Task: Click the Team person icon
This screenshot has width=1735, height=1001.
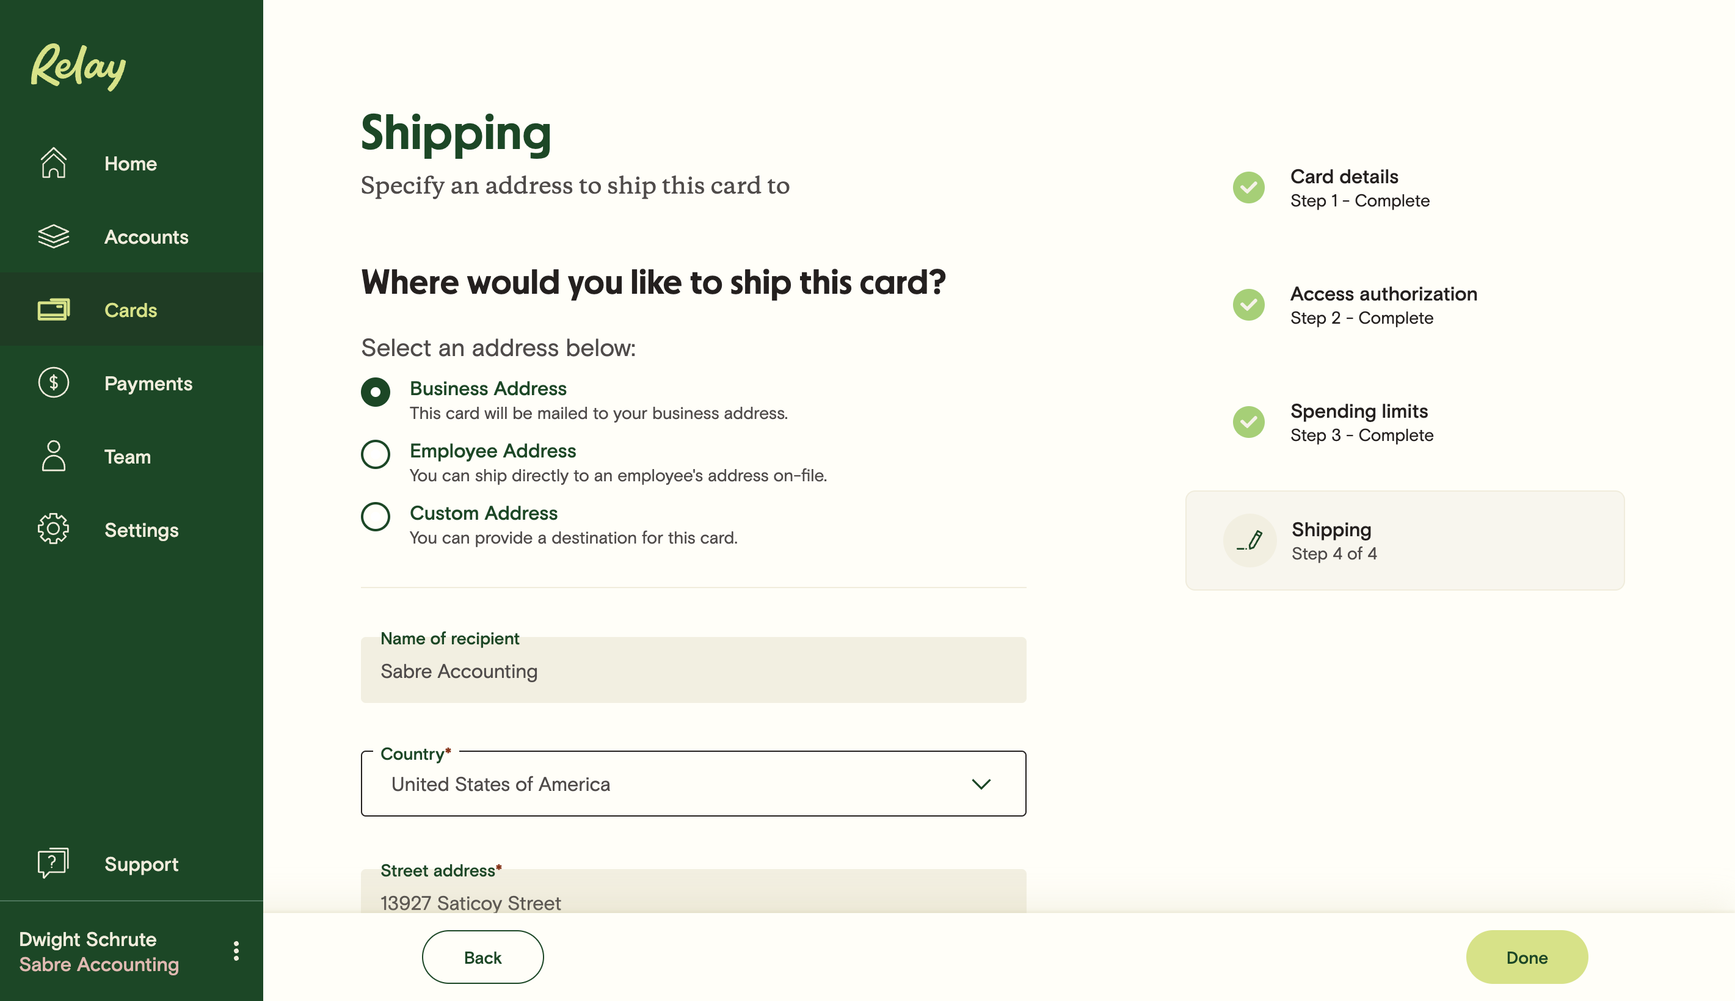Action: pyautogui.click(x=53, y=456)
